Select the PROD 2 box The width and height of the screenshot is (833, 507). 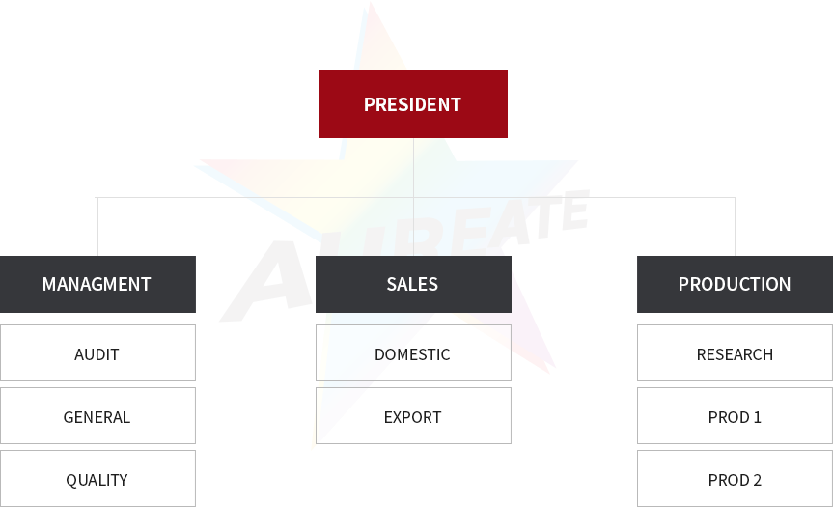pos(735,478)
